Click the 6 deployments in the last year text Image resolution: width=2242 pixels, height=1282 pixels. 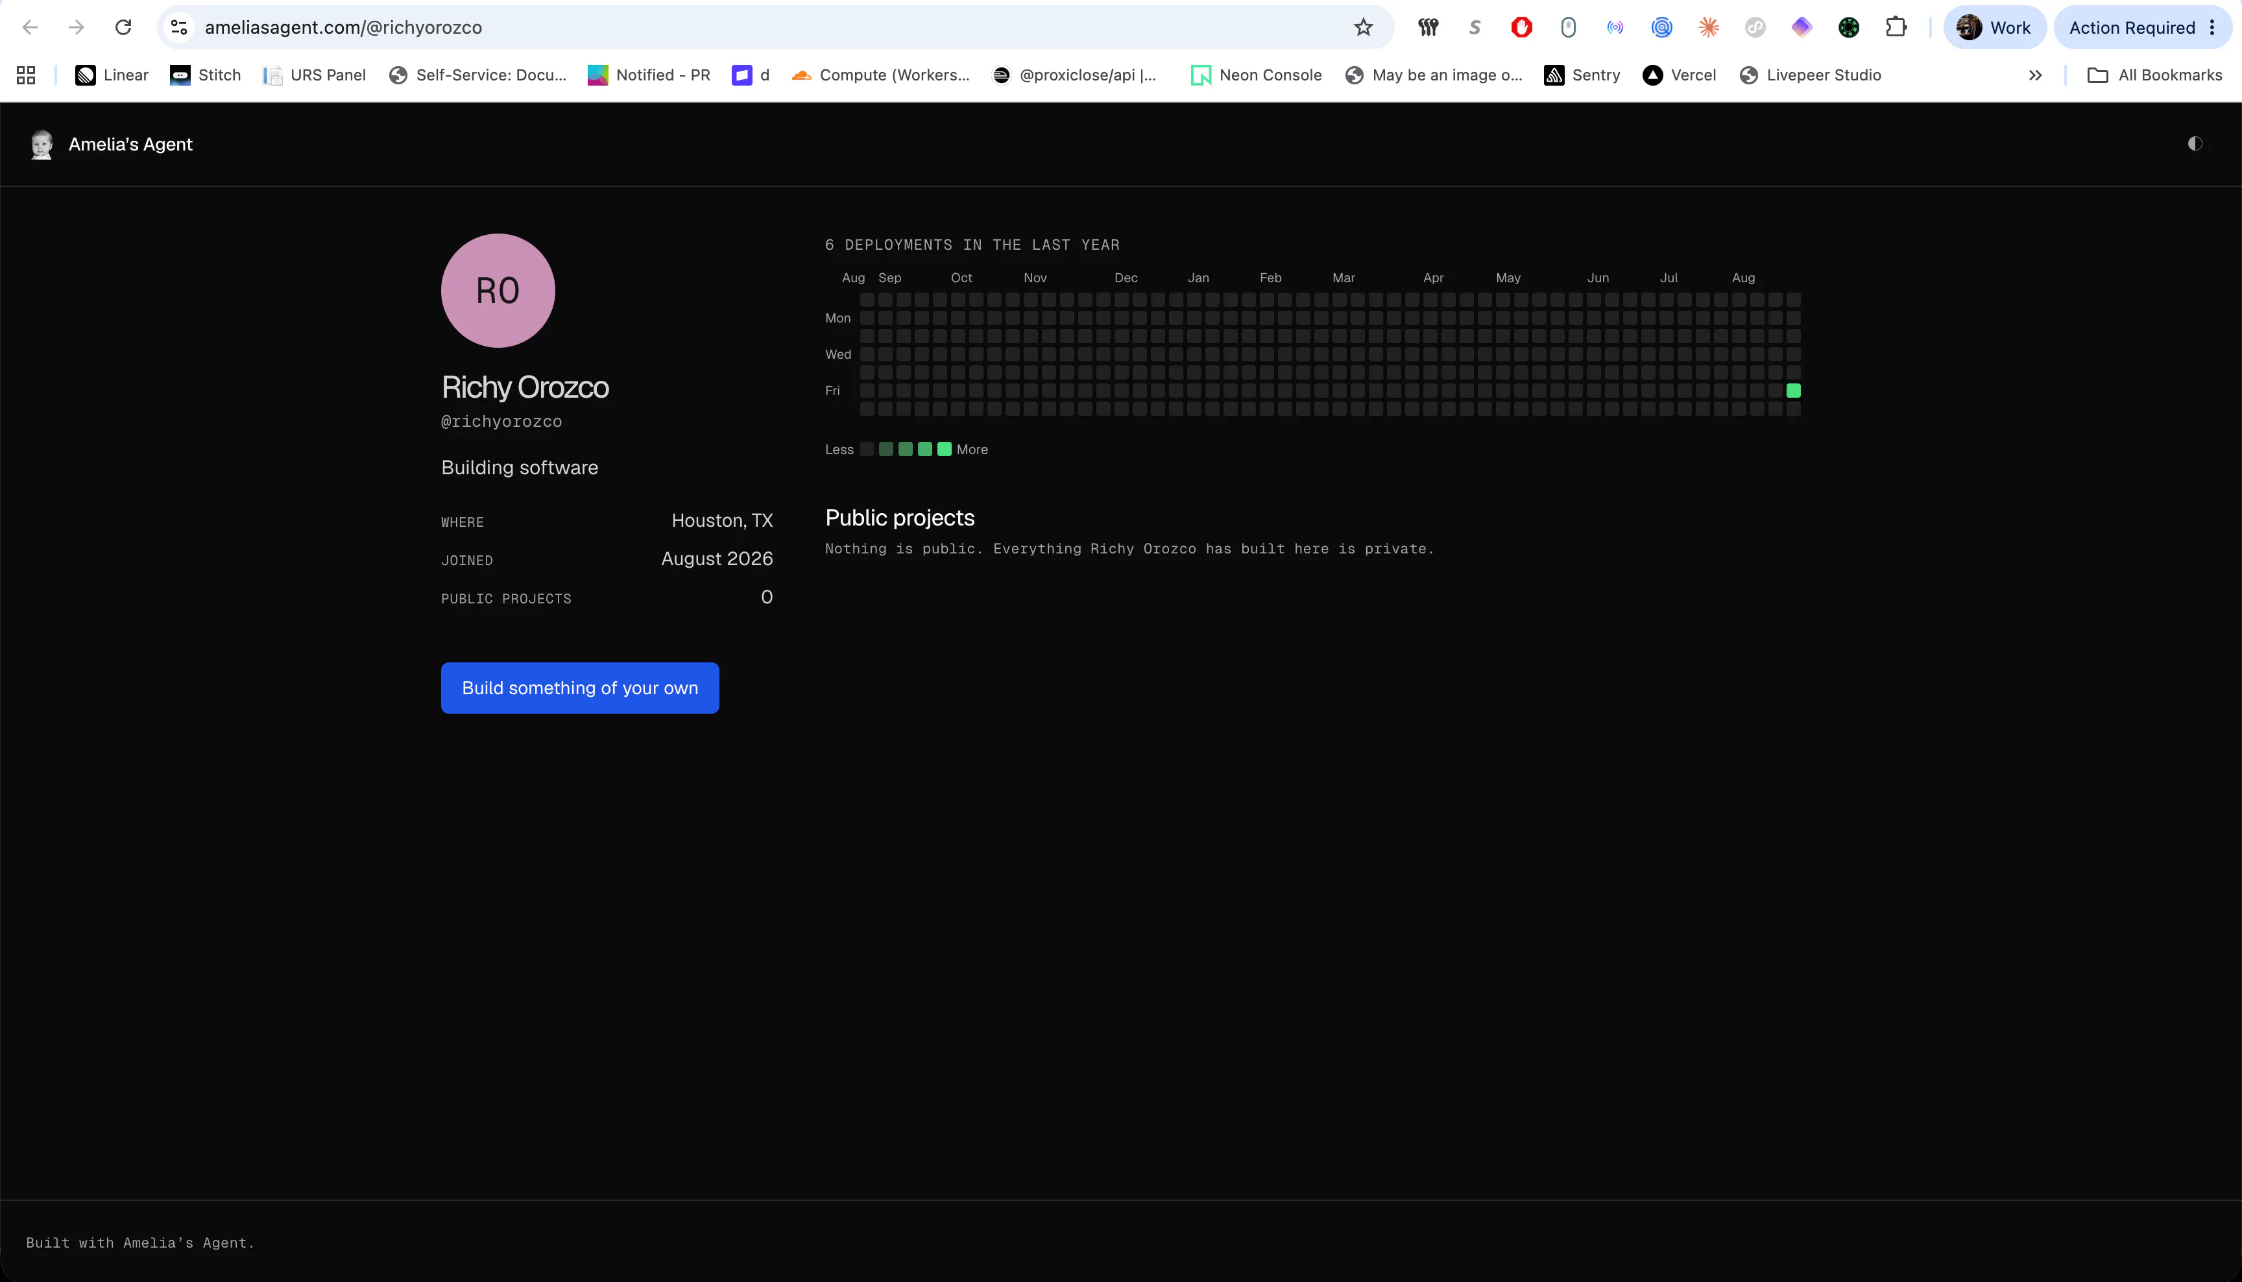[x=972, y=245]
